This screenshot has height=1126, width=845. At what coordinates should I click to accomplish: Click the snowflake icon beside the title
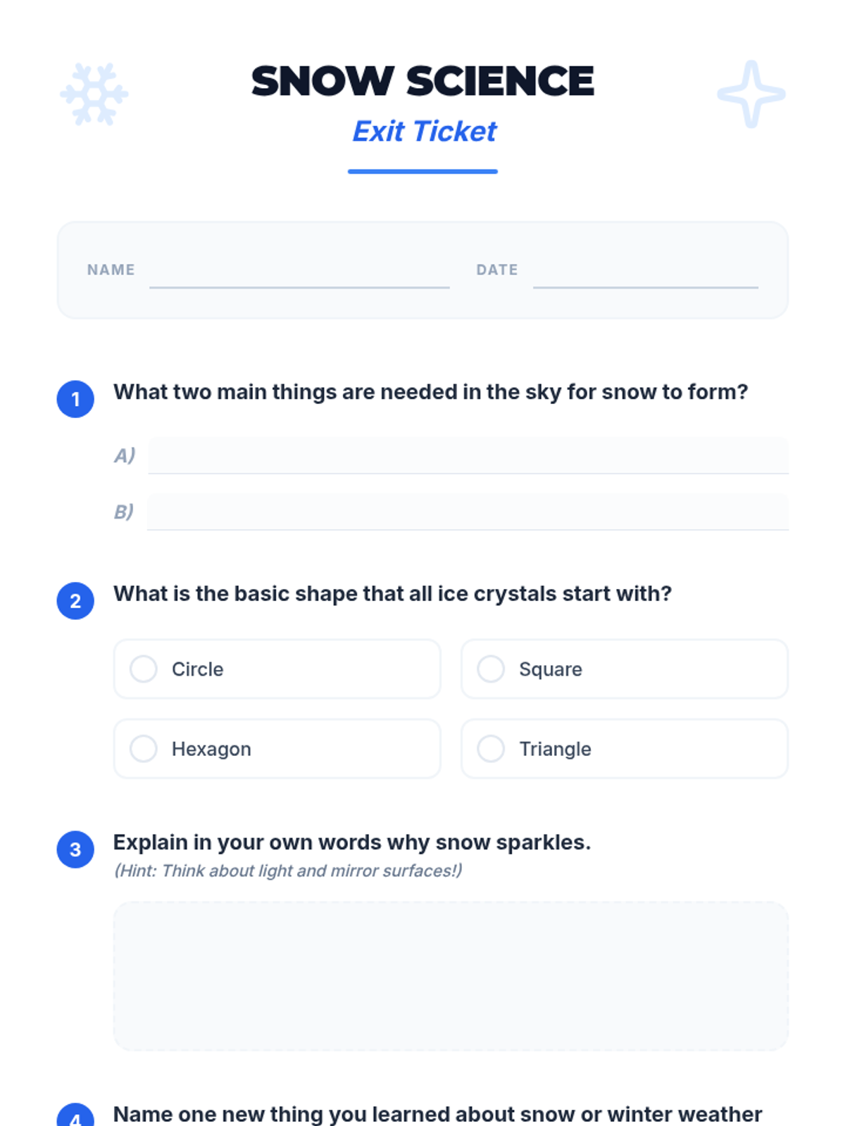pos(94,94)
